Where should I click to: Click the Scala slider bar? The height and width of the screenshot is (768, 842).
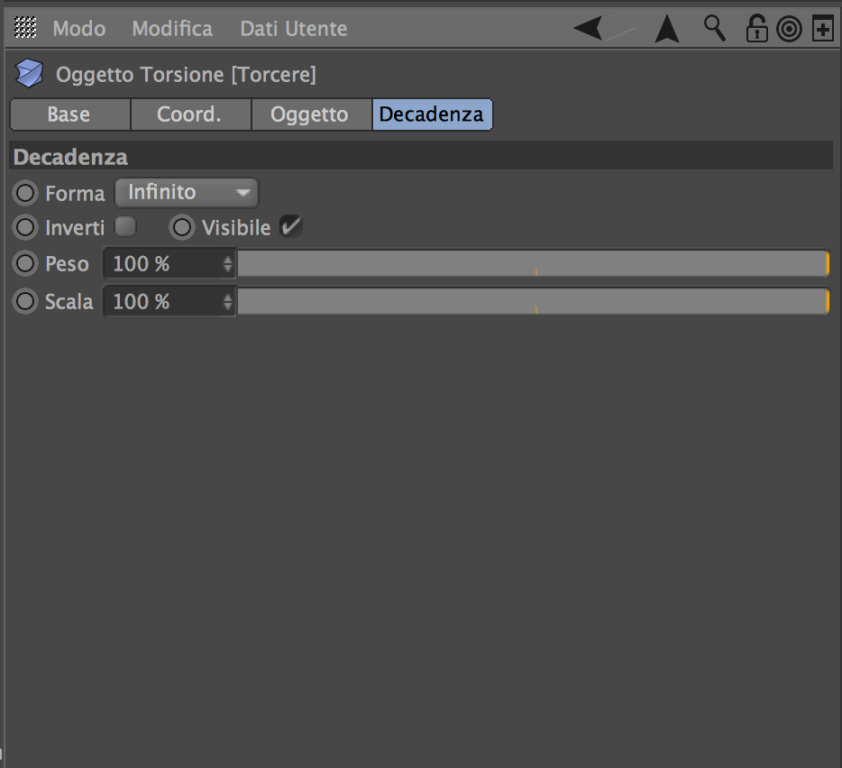pyautogui.click(x=534, y=301)
